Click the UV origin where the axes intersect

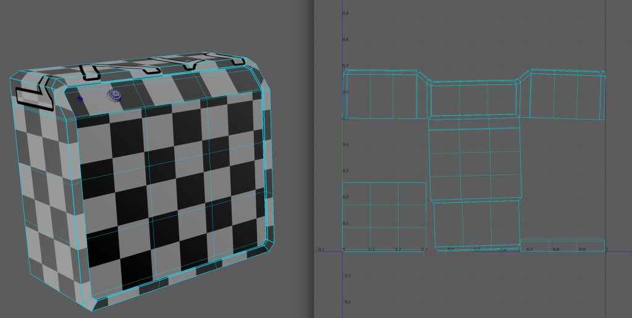tap(343, 251)
